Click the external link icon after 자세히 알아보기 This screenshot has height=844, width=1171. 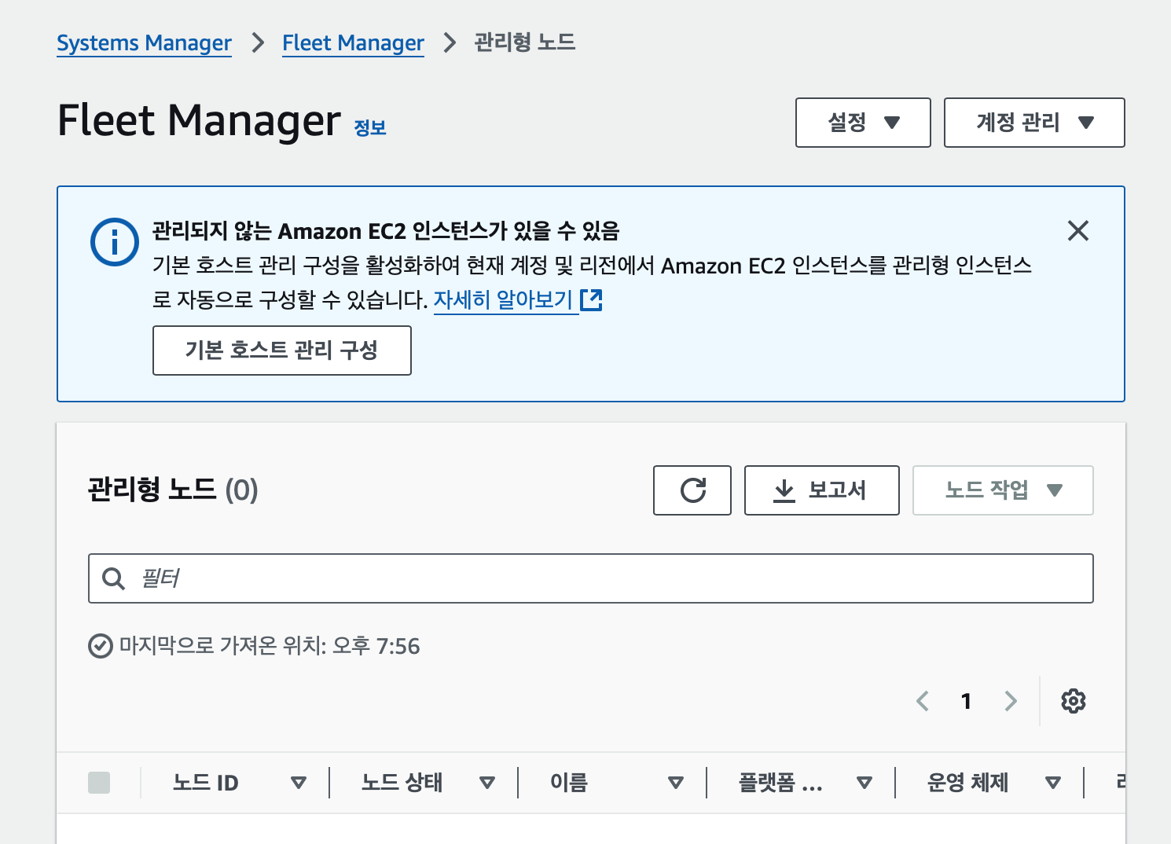click(591, 299)
